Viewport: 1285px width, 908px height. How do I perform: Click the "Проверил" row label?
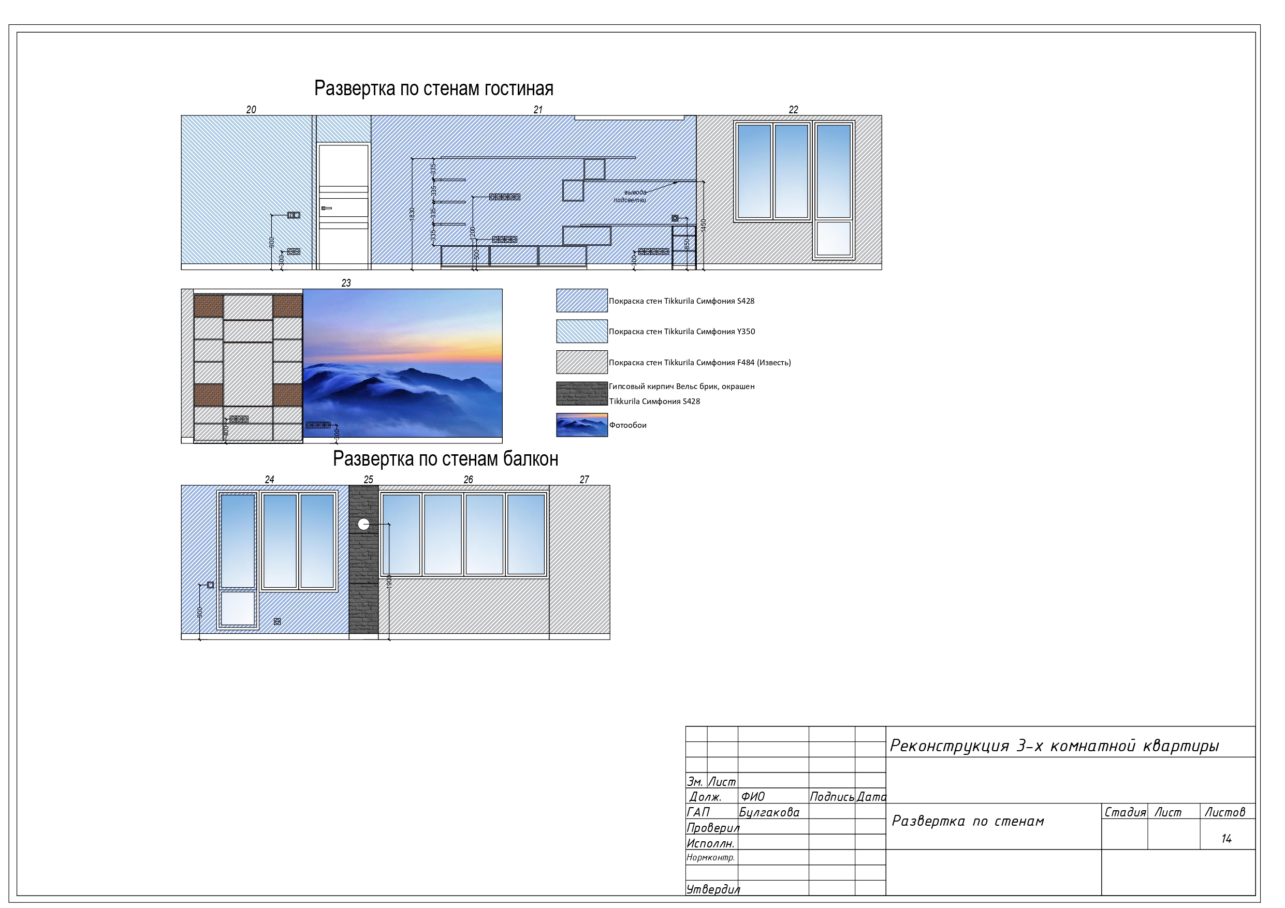[713, 828]
